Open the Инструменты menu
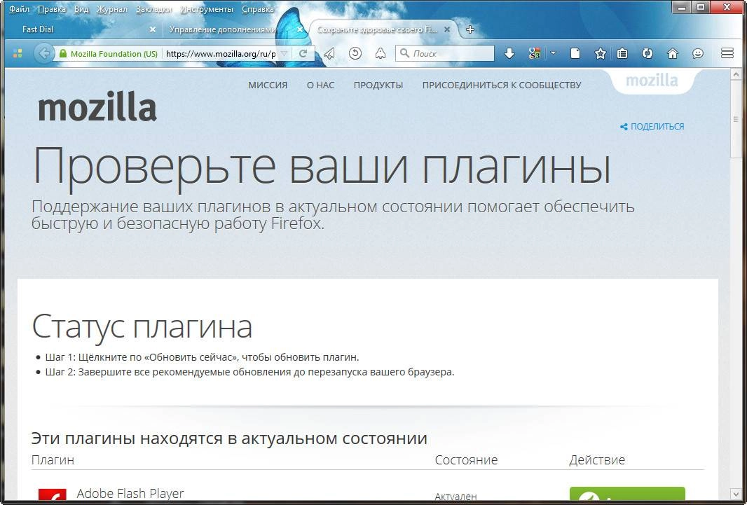Viewport: 747px width, 505px height. (x=207, y=9)
